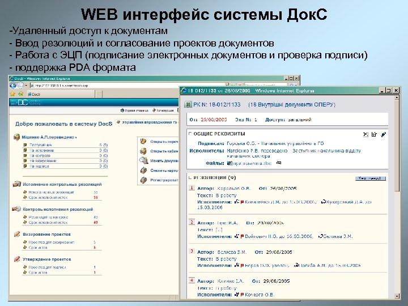The width and height of the screenshot is (408, 306).
Task: Click the address bar in the DocS browser window
Action: [127, 85]
